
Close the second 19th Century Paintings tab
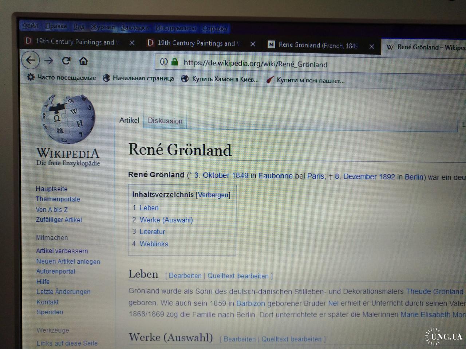point(253,44)
